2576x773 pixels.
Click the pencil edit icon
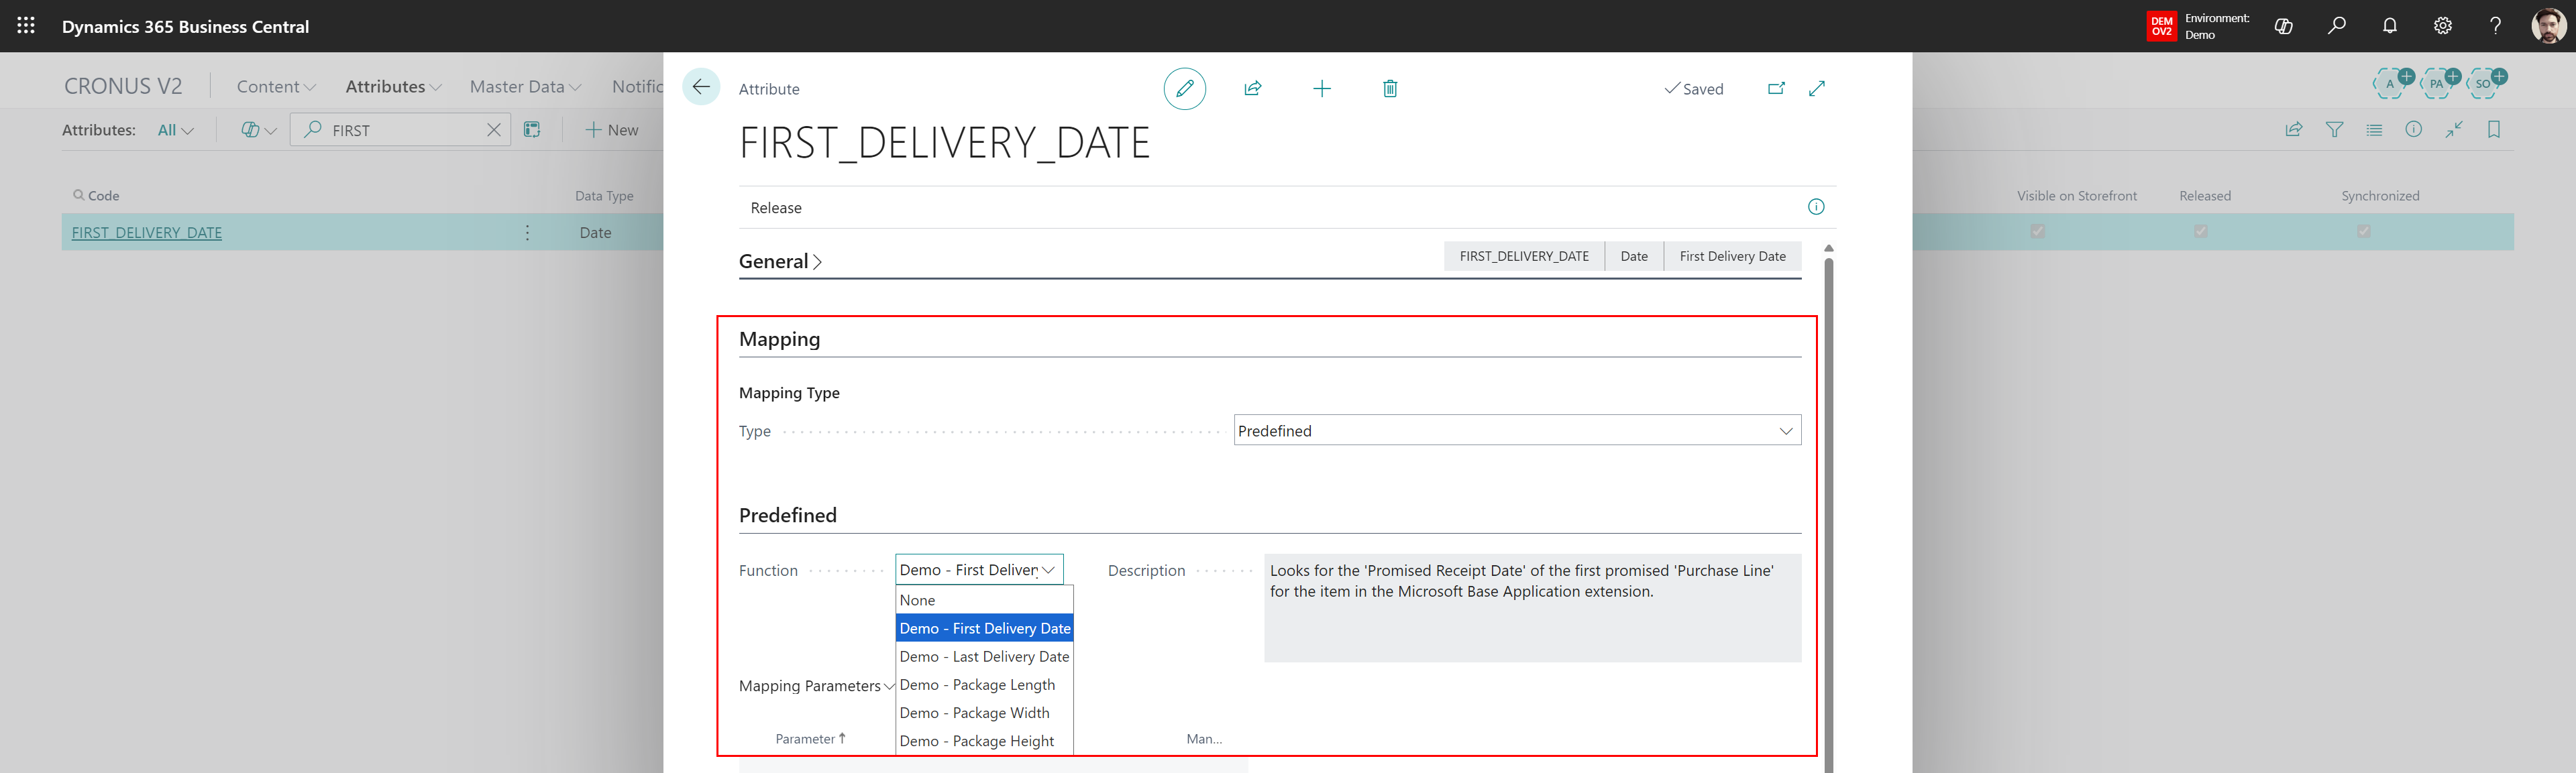pos(1184,89)
